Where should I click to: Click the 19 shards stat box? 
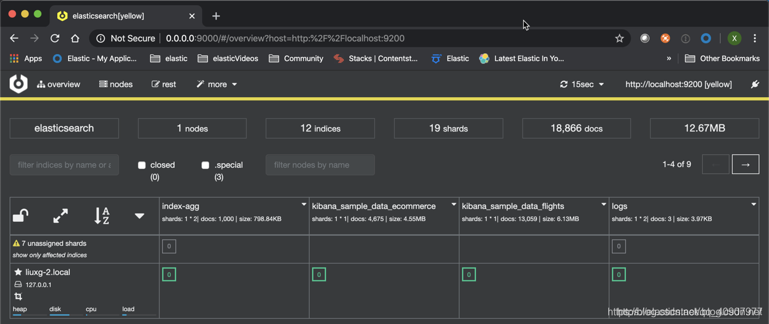click(449, 128)
